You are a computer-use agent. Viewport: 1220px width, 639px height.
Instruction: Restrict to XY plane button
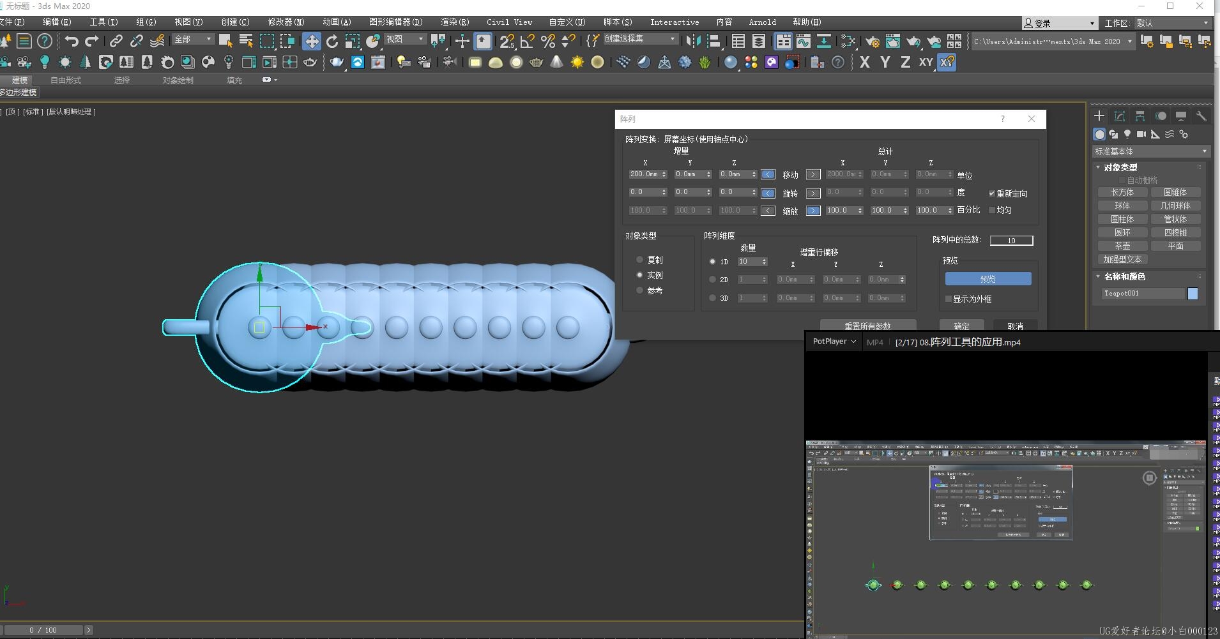pyautogui.click(x=926, y=62)
